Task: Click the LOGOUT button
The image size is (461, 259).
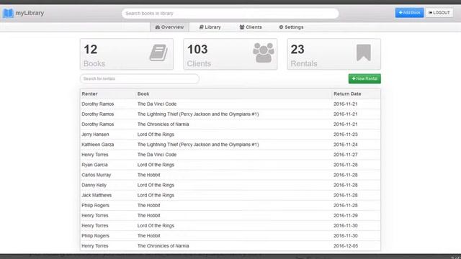Action: [x=439, y=13]
